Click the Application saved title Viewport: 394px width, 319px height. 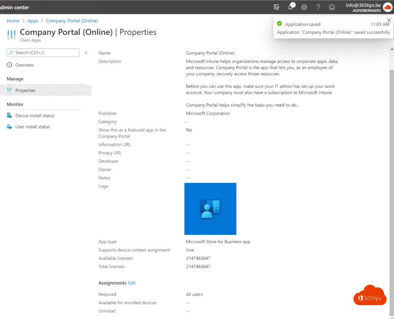302,24
